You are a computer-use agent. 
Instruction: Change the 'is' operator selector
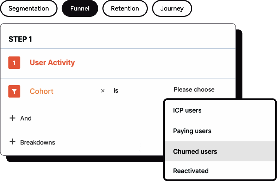click(x=116, y=91)
